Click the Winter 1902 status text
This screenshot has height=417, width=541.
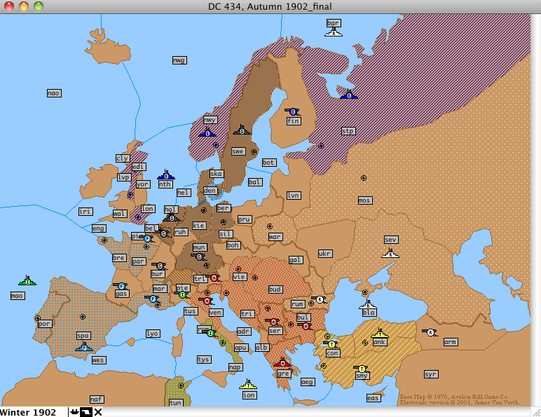tap(28, 413)
